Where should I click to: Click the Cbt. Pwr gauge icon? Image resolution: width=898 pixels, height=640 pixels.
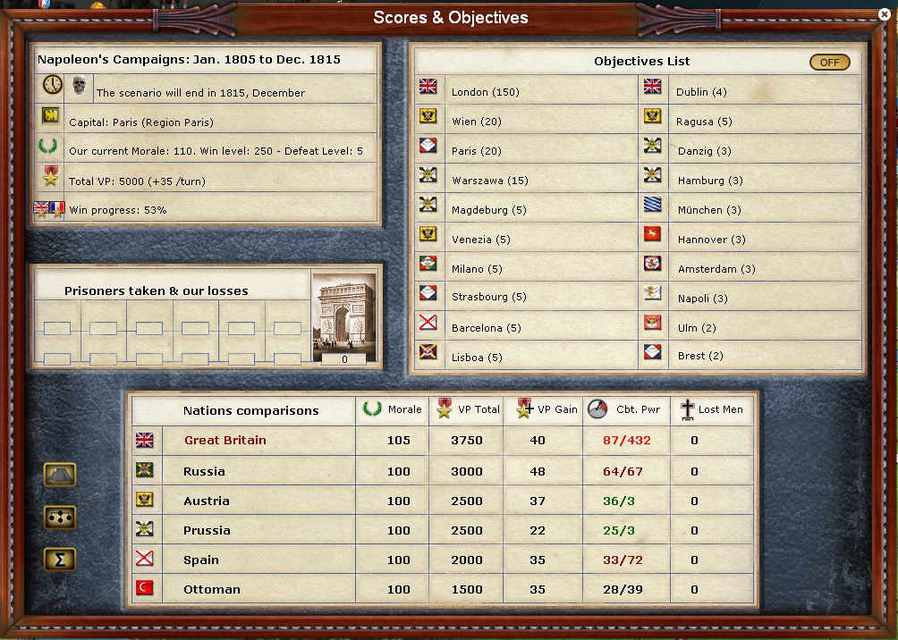(597, 408)
